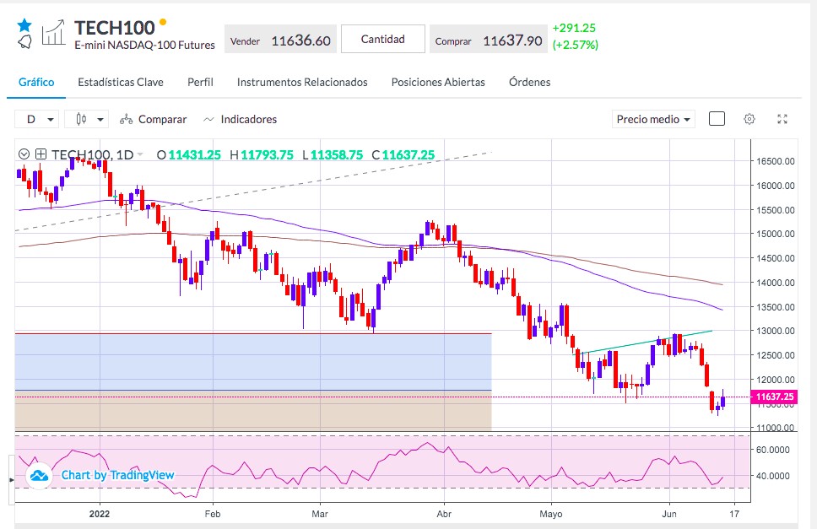This screenshot has height=529, width=817.
Task: Toggle the blue favorite star icon
Action: [x=24, y=25]
